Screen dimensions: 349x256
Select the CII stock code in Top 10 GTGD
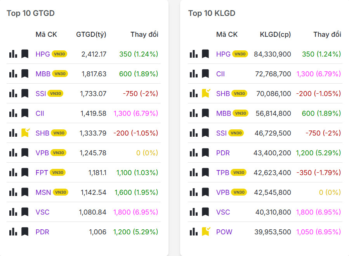[x=40, y=113]
